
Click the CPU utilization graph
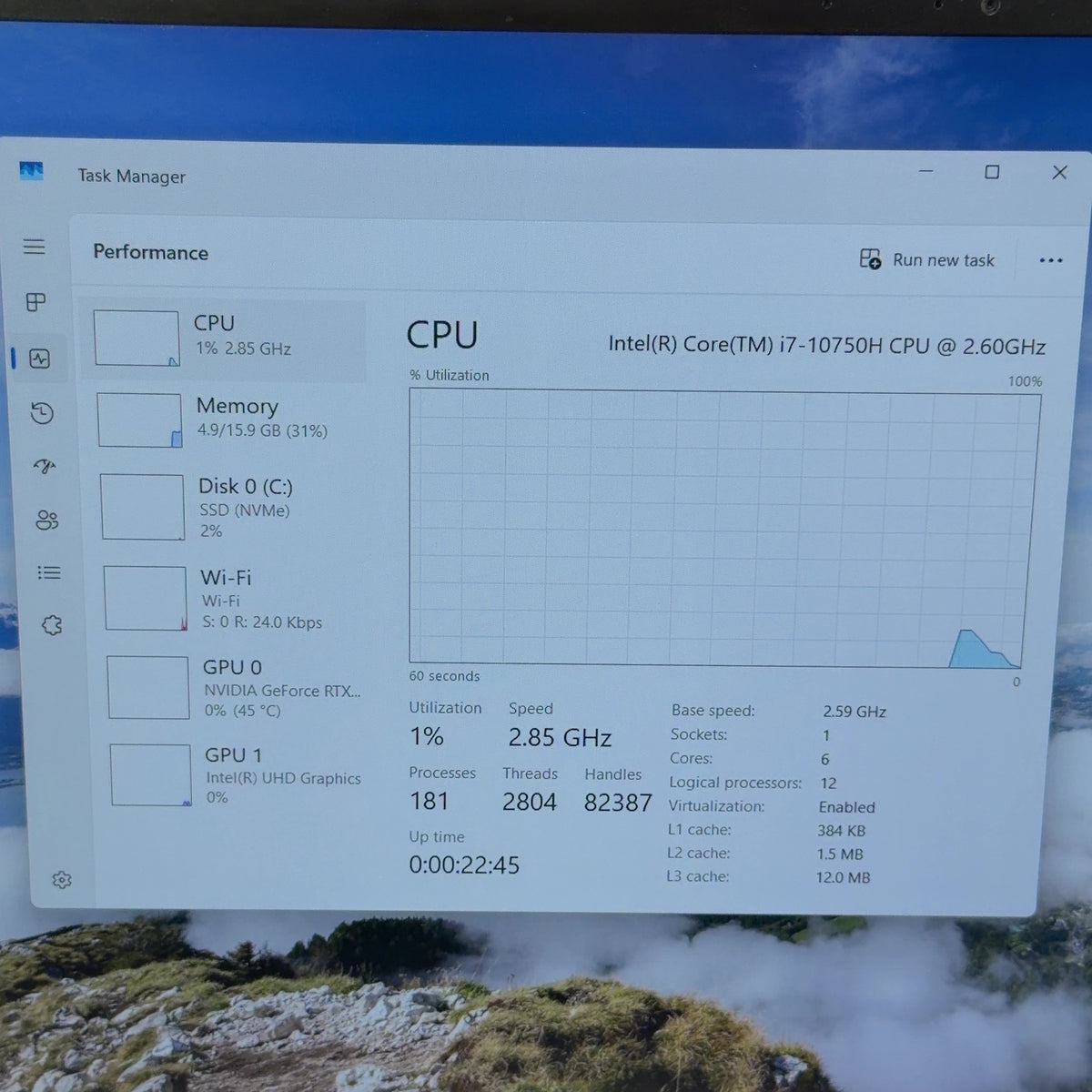point(724,528)
